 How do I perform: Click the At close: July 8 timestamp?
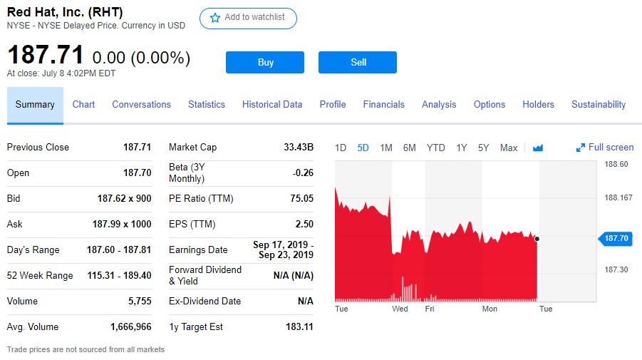coord(61,73)
